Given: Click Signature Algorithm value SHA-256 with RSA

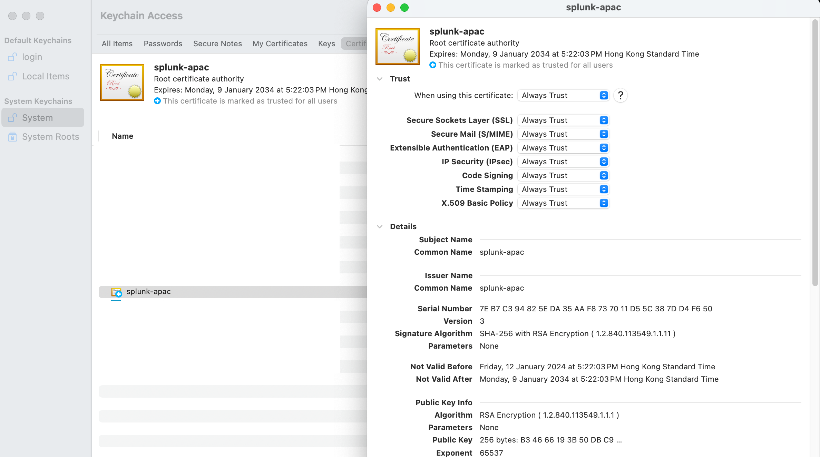Looking at the screenshot, I should pyautogui.click(x=577, y=333).
